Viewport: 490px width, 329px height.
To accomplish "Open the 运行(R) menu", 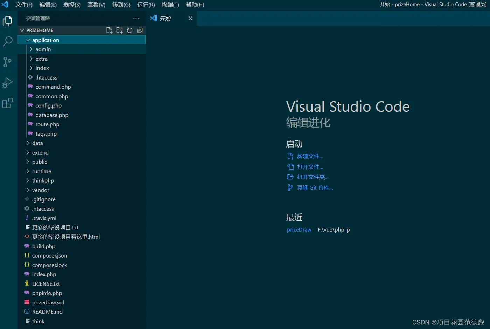I will (x=146, y=5).
